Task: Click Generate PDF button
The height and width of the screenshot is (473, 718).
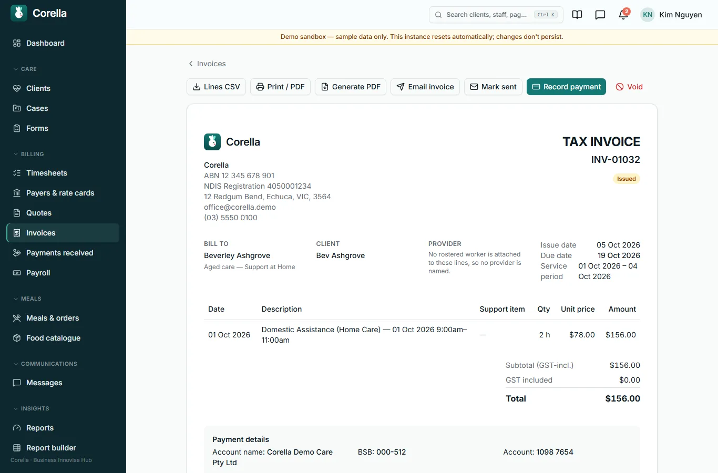Action: [351, 87]
